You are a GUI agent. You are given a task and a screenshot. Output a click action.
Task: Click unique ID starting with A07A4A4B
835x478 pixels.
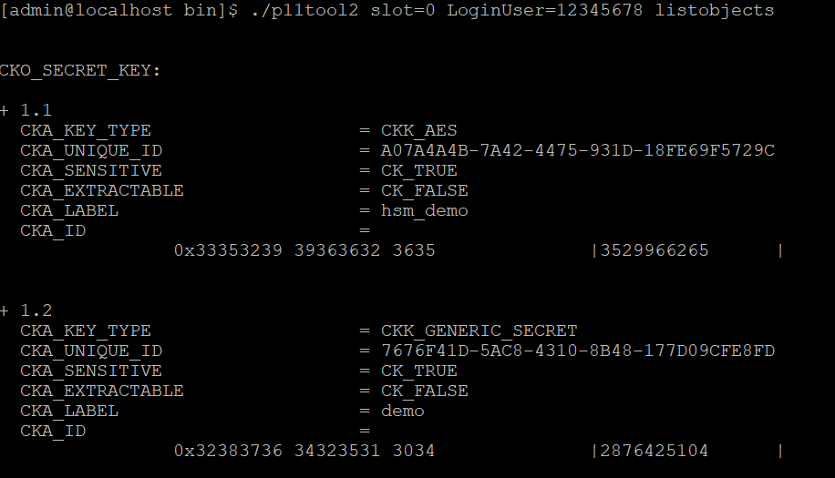[578, 150]
